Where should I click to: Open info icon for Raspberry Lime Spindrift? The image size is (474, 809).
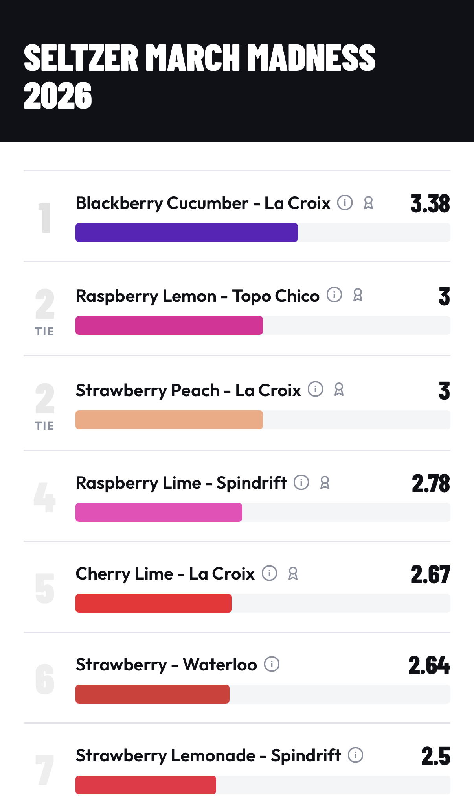click(301, 482)
